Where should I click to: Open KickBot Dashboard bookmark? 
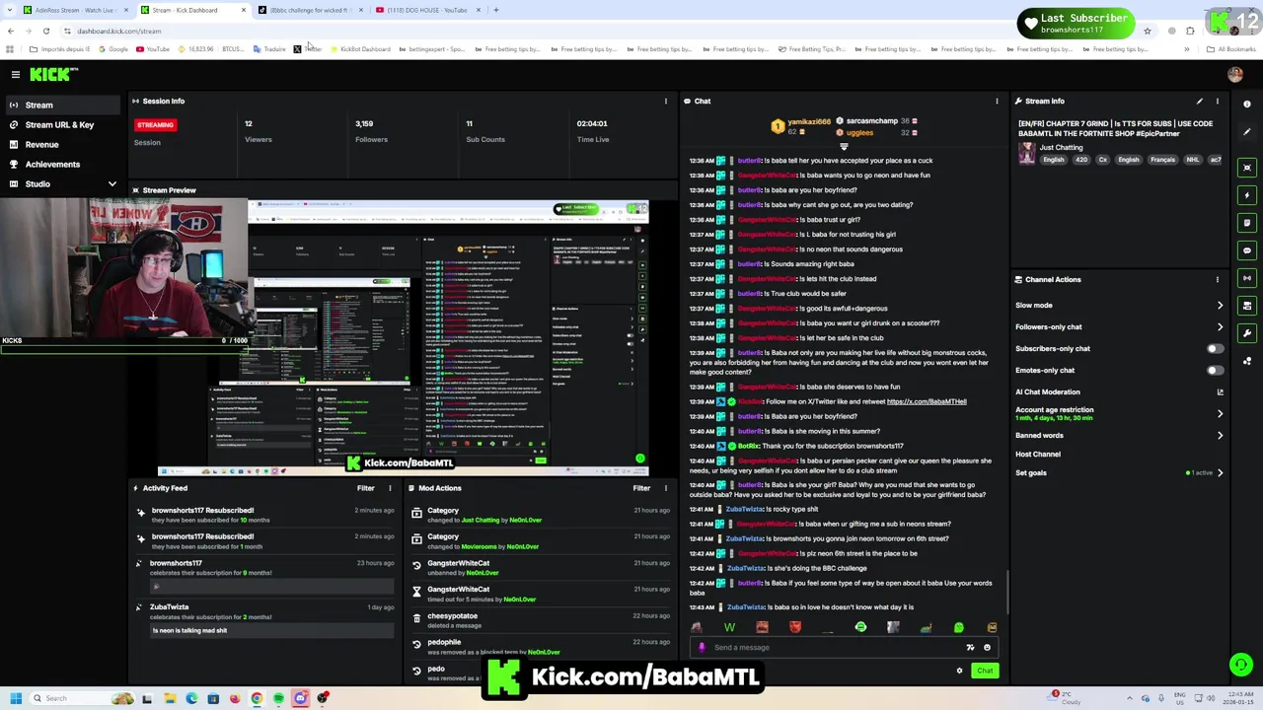[360, 49]
